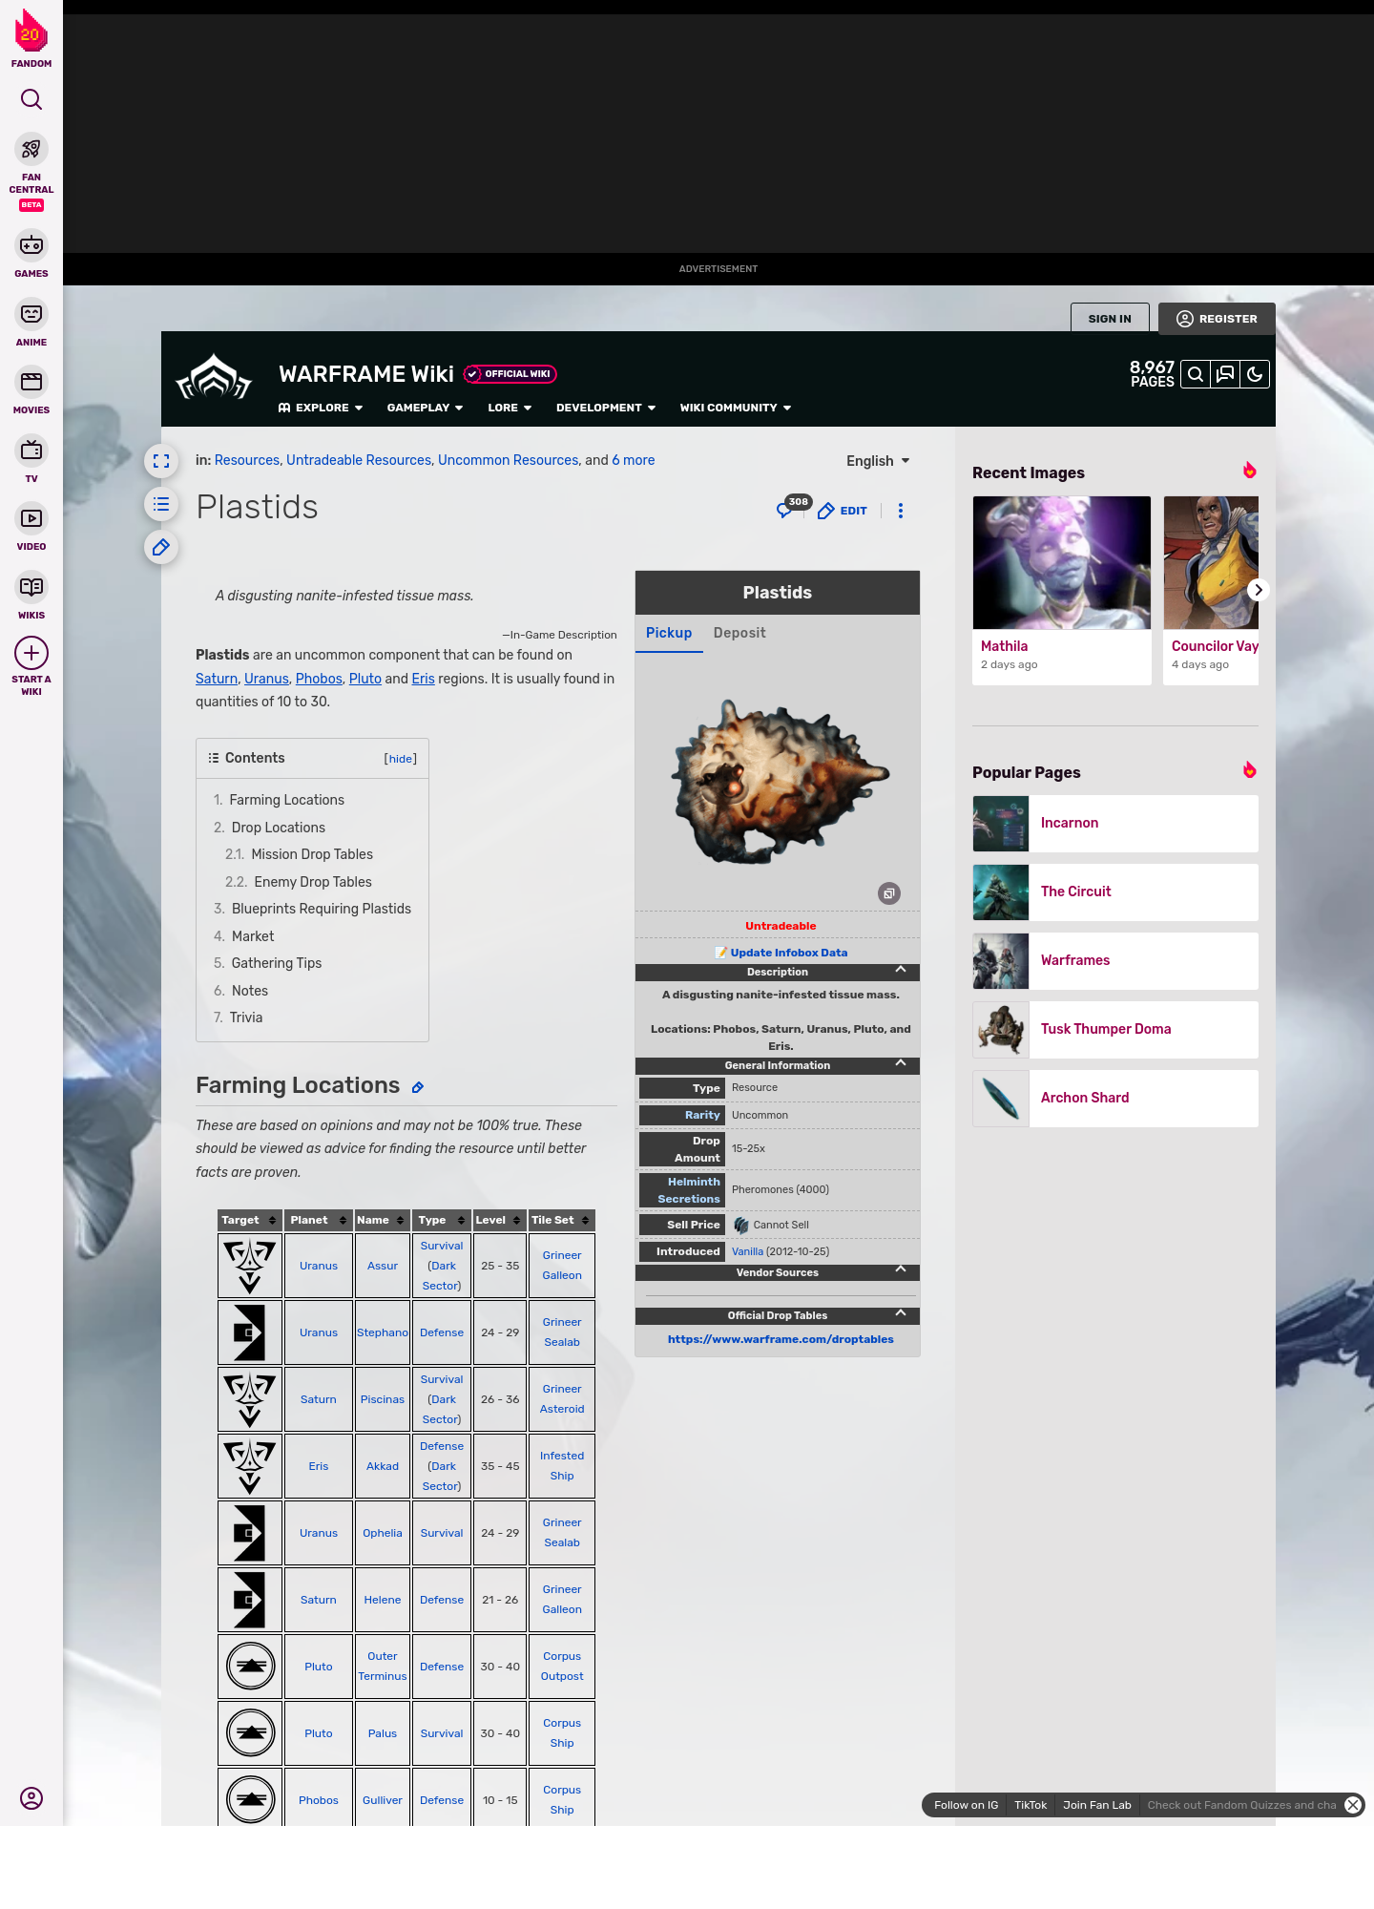The image size is (1374, 1909).
Task: Click the floating pencil edit icon
Action: click(161, 547)
